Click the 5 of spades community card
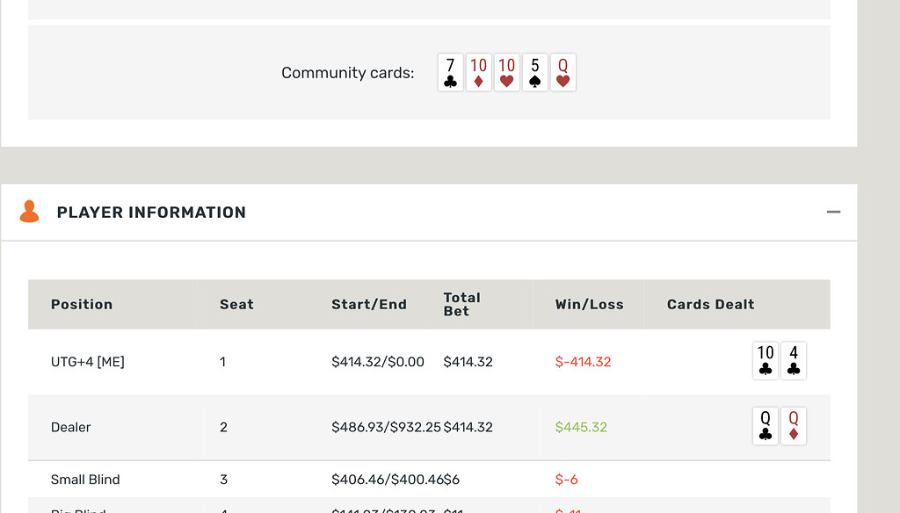This screenshot has width=900, height=513. pyautogui.click(x=534, y=72)
